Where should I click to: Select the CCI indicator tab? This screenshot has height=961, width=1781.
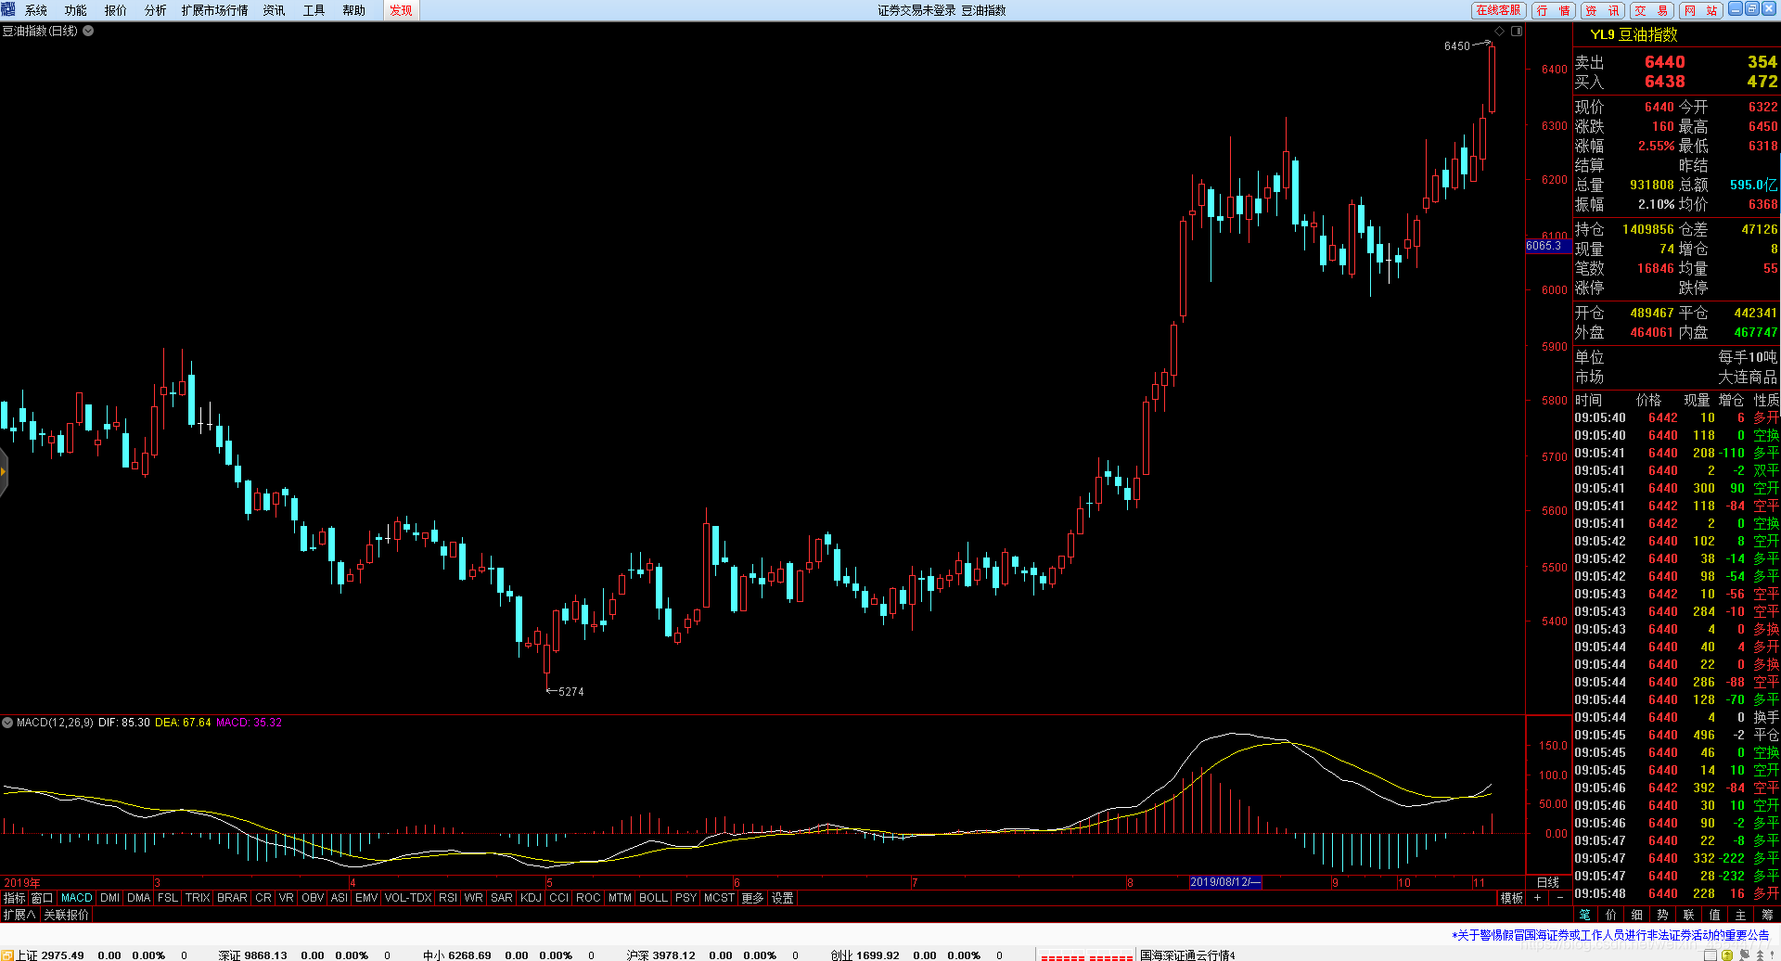[x=558, y=898]
